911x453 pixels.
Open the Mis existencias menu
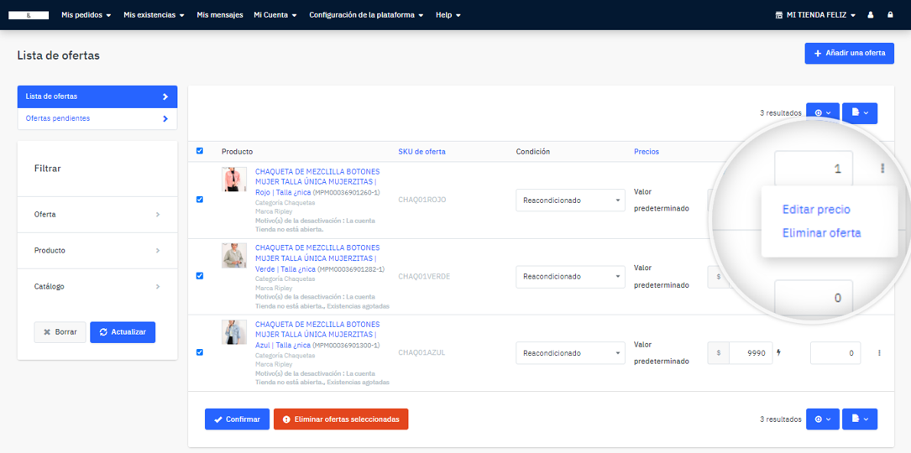click(154, 15)
